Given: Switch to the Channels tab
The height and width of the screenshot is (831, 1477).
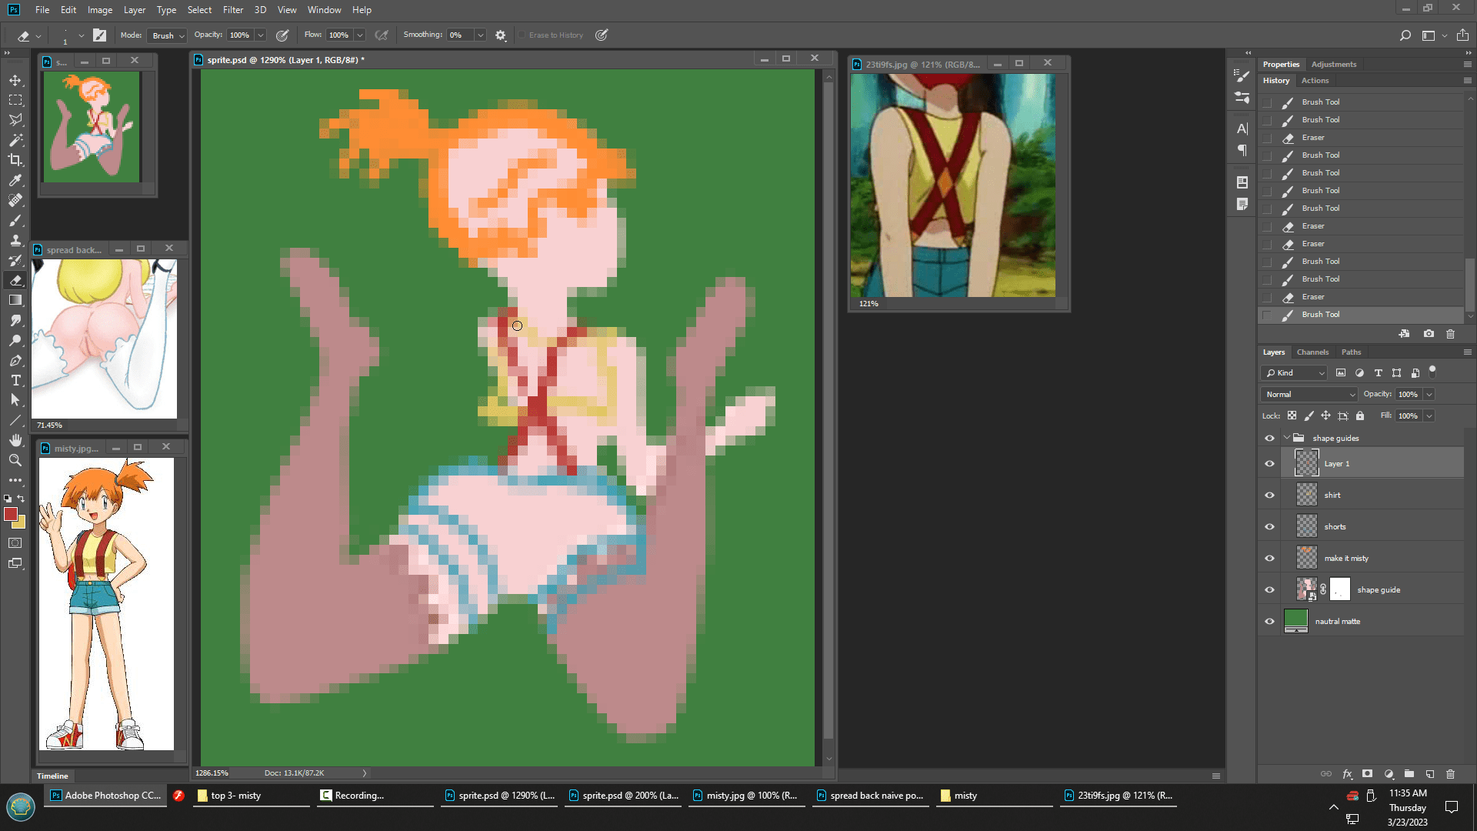Looking at the screenshot, I should (x=1312, y=352).
